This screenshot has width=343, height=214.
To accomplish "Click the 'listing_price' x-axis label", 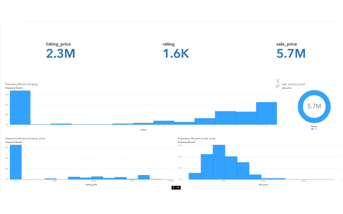I will pos(91,184).
